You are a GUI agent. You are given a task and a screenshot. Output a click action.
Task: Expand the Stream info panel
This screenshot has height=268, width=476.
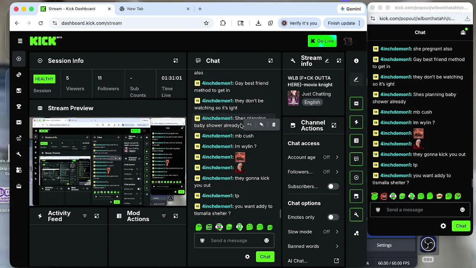(x=339, y=61)
